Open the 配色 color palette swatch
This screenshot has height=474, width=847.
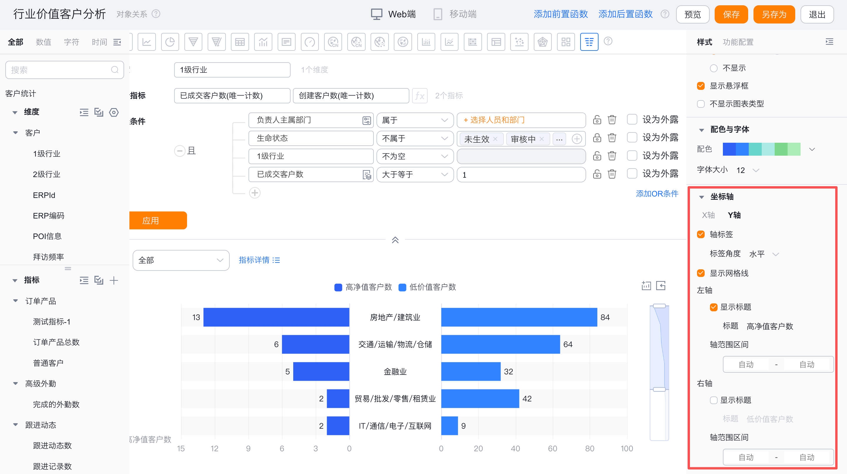[x=761, y=149]
